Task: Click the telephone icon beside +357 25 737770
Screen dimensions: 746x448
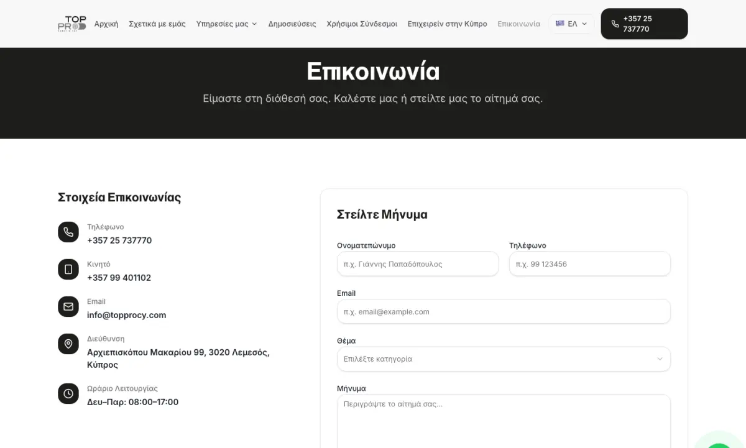Action: click(x=68, y=232)
